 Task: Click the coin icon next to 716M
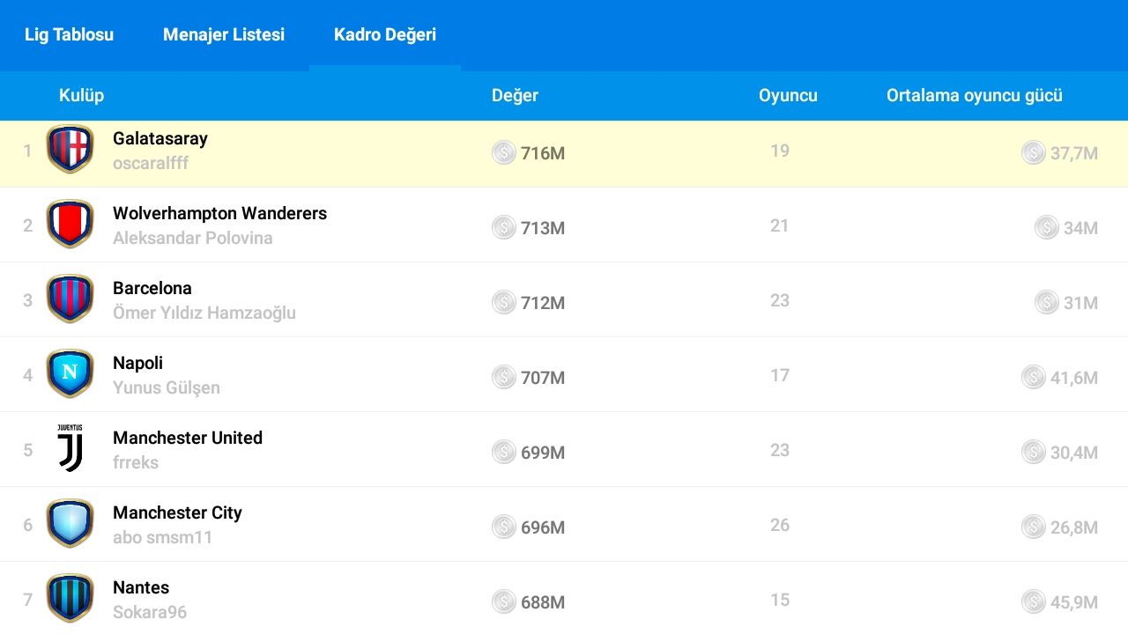[x=504, y=152]
